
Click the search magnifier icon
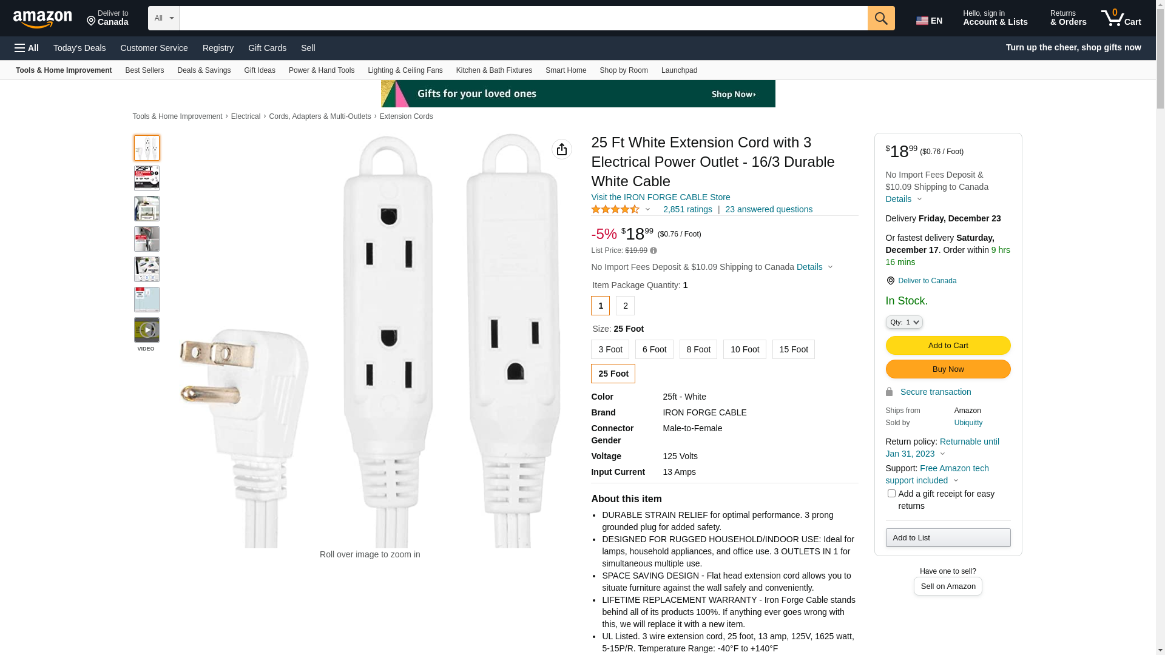[881, 18]
